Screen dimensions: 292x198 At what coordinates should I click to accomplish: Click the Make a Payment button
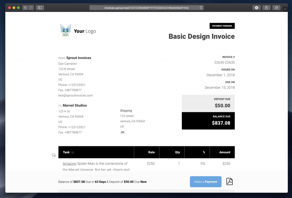(206, 182)
